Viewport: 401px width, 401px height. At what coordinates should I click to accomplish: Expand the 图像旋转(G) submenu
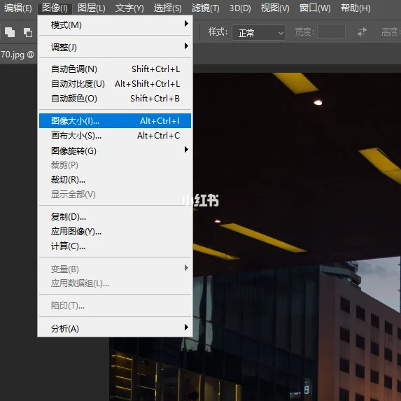(115, 150)
